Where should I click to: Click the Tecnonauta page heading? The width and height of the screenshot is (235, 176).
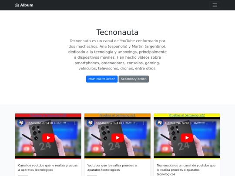117,32
